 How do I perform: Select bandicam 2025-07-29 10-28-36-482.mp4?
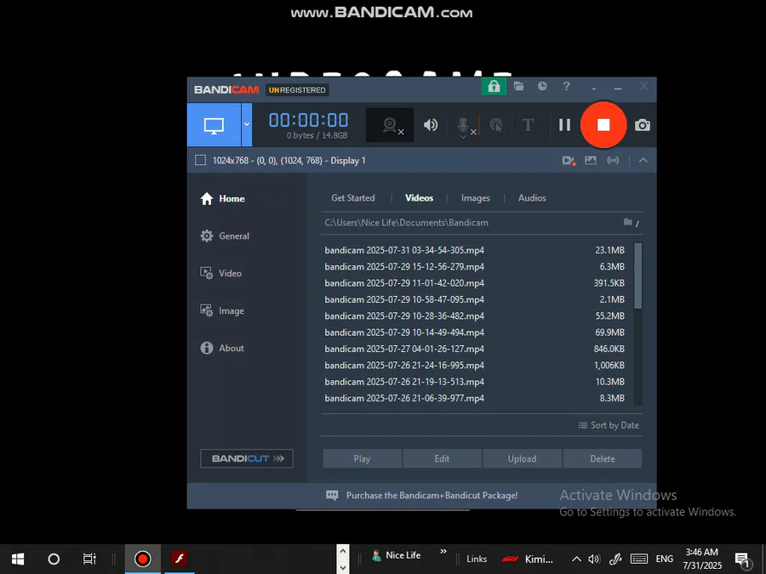click(474, 315)
